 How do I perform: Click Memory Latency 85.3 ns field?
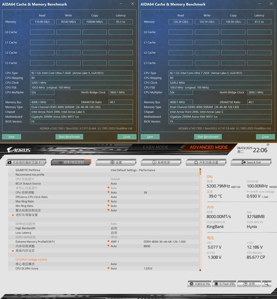(x=120, y=22)
